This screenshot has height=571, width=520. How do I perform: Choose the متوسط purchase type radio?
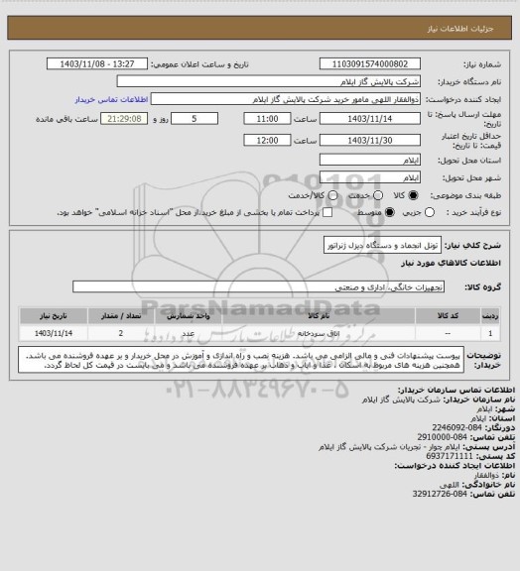click(x=390, y=212)
